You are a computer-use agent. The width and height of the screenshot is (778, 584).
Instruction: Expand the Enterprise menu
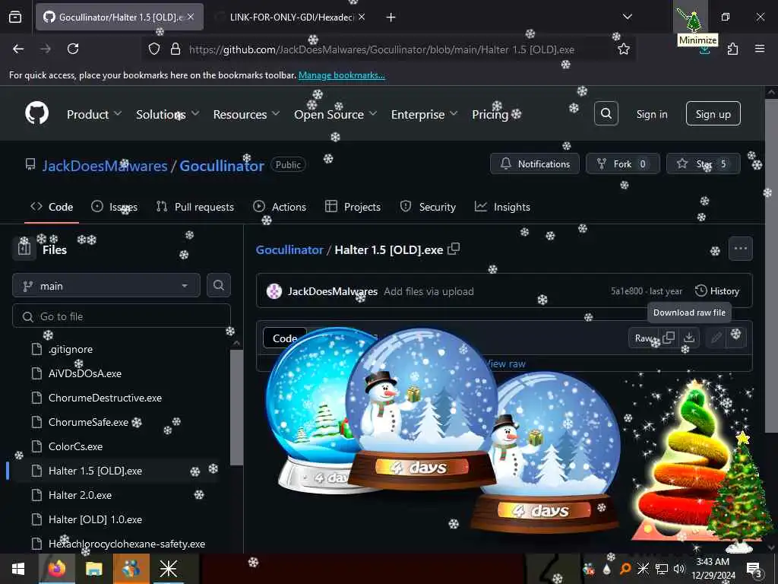tap(424, 114)
